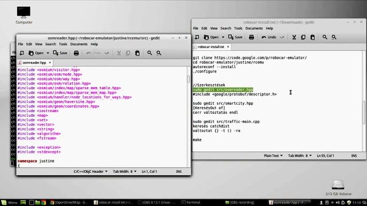Click vertical scrollbar in robocar install gedit
367x206 pixels.
click(x=364, y=113)
